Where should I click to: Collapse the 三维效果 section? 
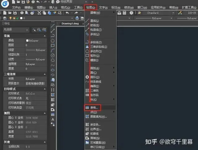pos(45,74)
